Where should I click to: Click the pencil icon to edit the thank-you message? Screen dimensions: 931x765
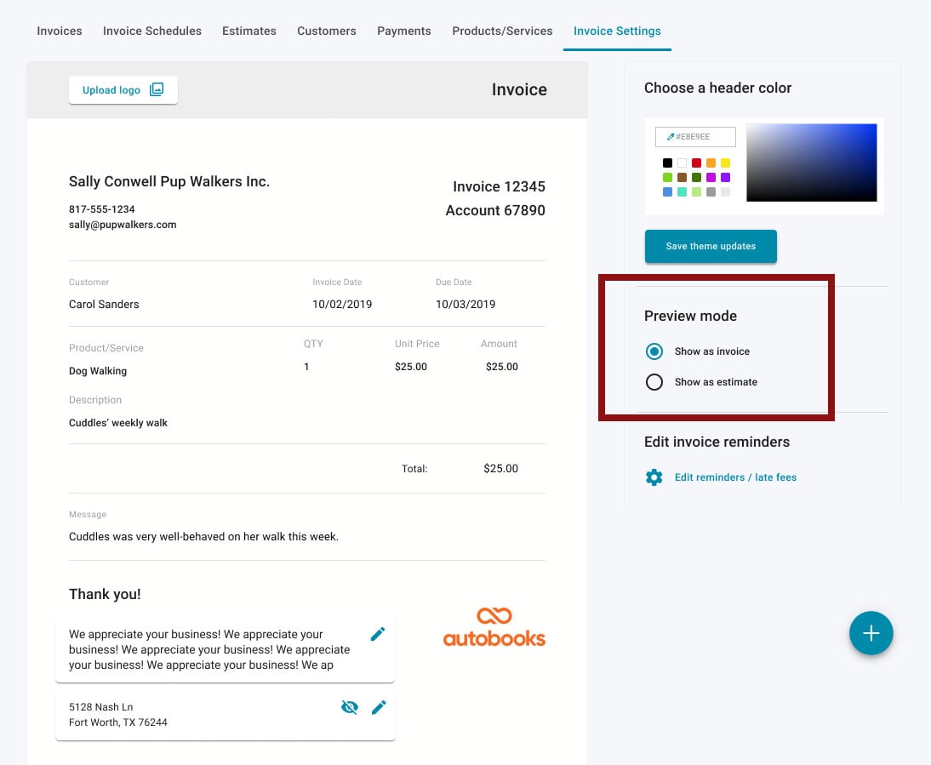click(x=378, y=633)
